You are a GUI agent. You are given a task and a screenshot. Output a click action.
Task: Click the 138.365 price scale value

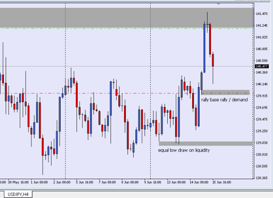tap(262, 178)
